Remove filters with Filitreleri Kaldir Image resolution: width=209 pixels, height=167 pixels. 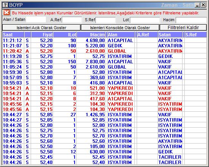click(x=183, y=28)
